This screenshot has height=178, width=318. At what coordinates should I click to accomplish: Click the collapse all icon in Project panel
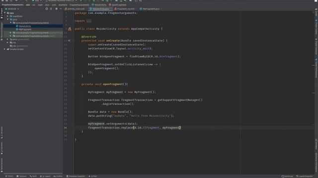[51, 9]
